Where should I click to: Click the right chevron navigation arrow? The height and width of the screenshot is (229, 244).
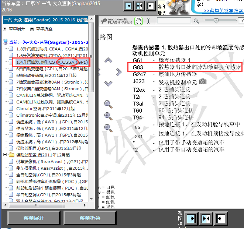tap(119, 72)
